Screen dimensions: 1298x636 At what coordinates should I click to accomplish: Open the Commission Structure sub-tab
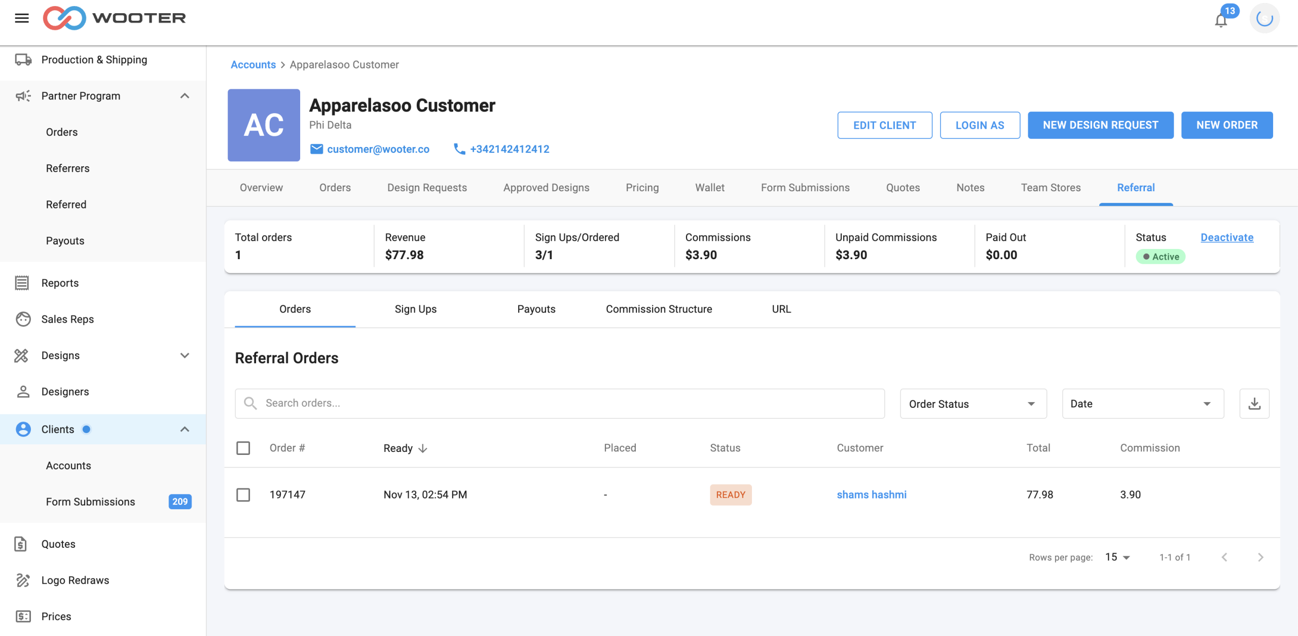click(x=659, y=309)
